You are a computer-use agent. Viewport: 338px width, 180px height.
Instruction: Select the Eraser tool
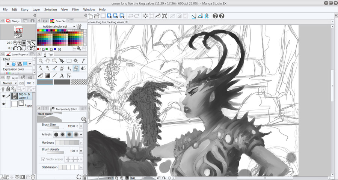(76, 68)
